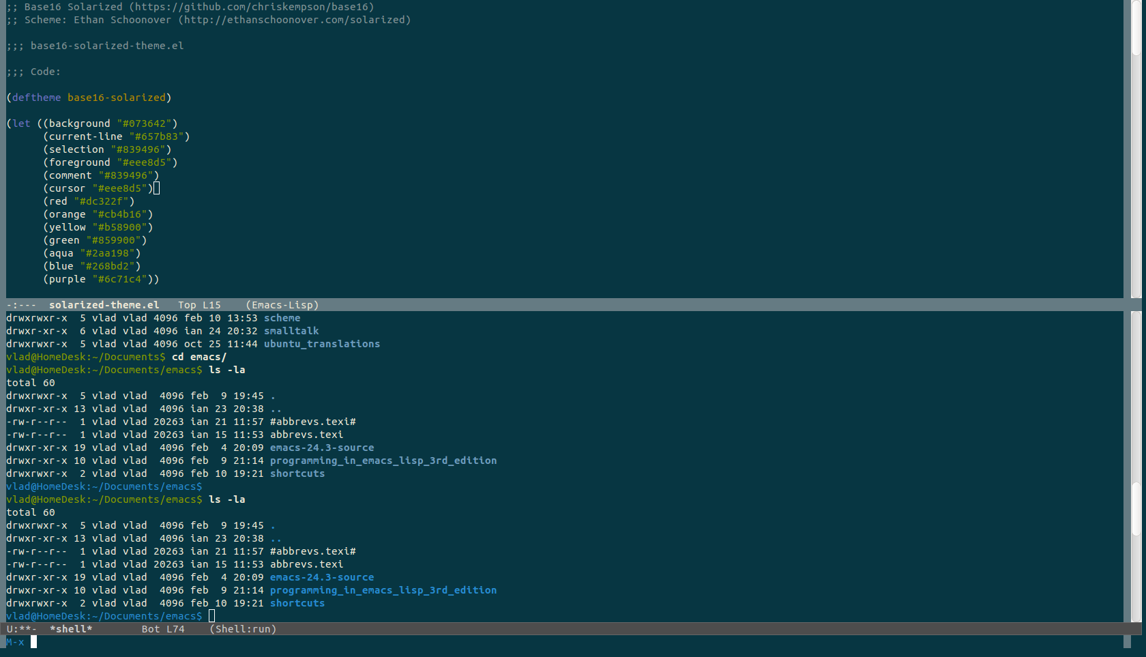Click the red value "#dc322f"

click(101, 201)
